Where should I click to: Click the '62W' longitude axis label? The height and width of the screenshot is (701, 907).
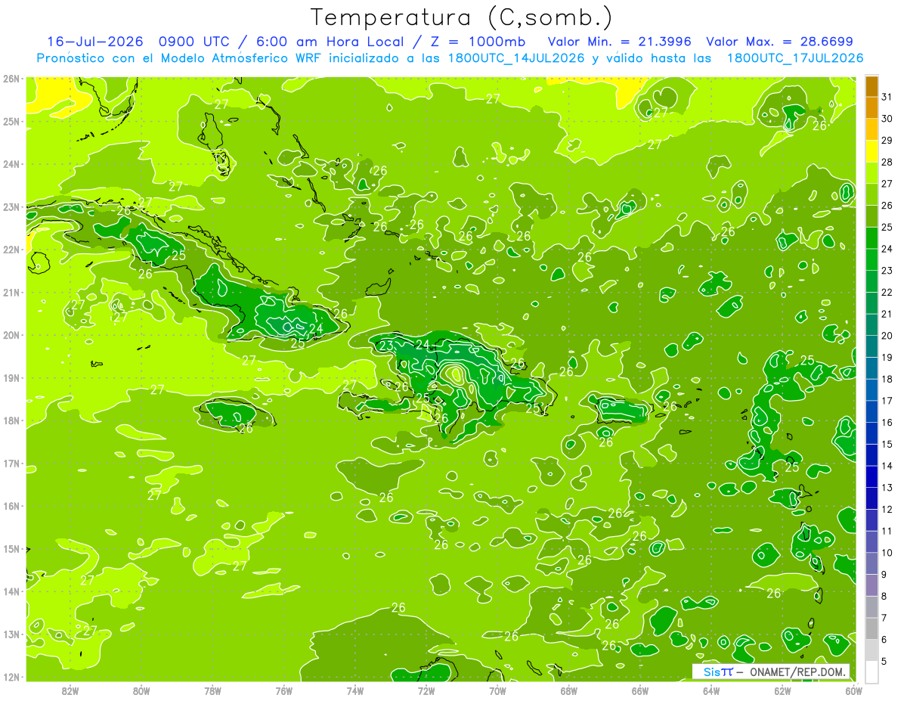[783, 690]
